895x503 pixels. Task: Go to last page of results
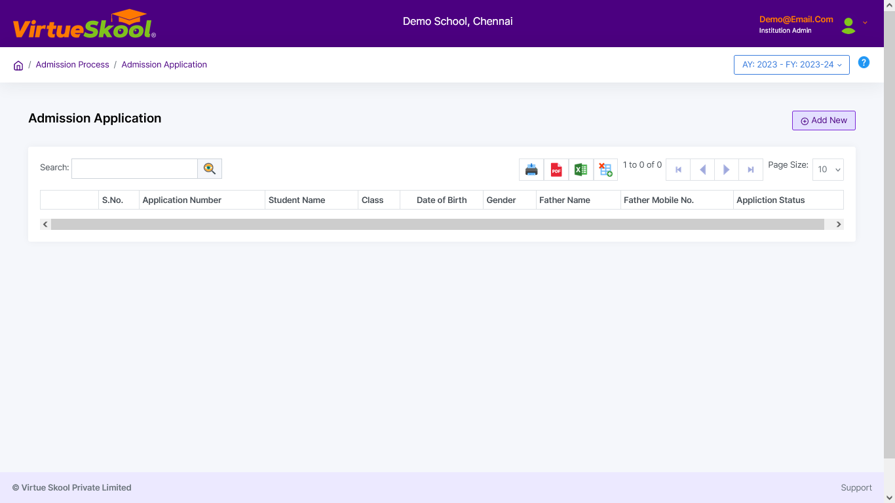[x=751, y=170]
